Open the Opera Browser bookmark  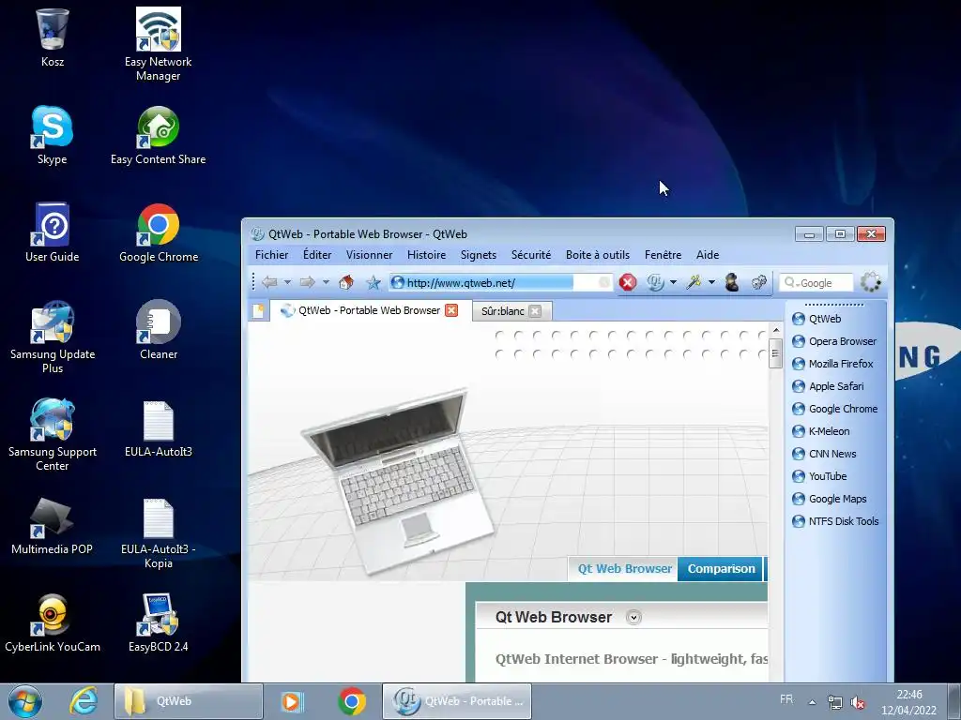(834, 341)
